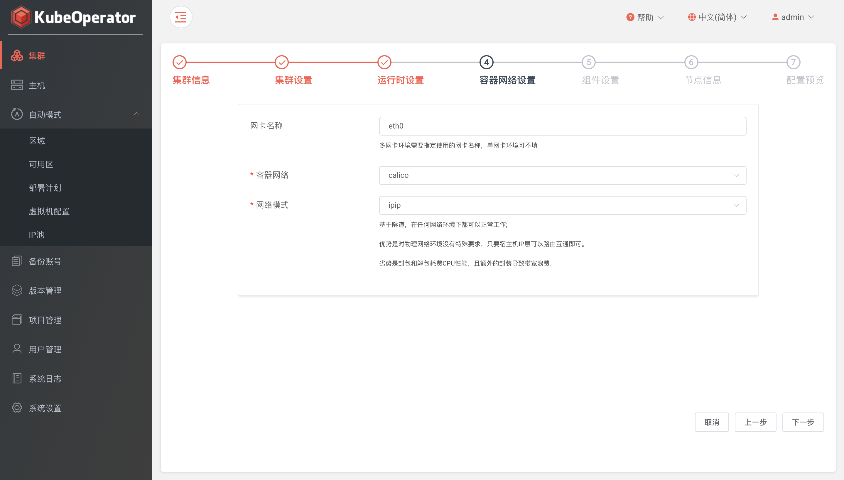Image resolution: width=844 pixels, height=480 pixels.
Task: Open the 主机 hosts page icon
Action: pos(17,85)
